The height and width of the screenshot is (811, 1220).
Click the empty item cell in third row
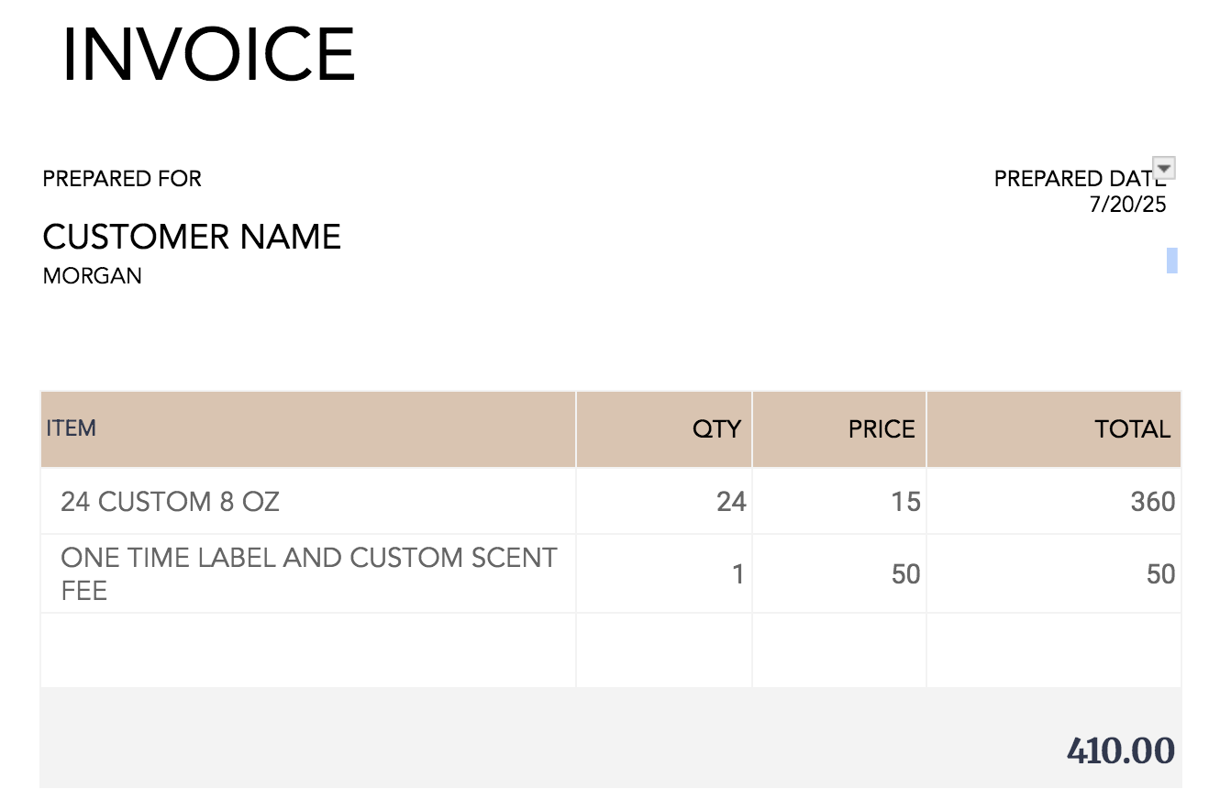point(308,650)
